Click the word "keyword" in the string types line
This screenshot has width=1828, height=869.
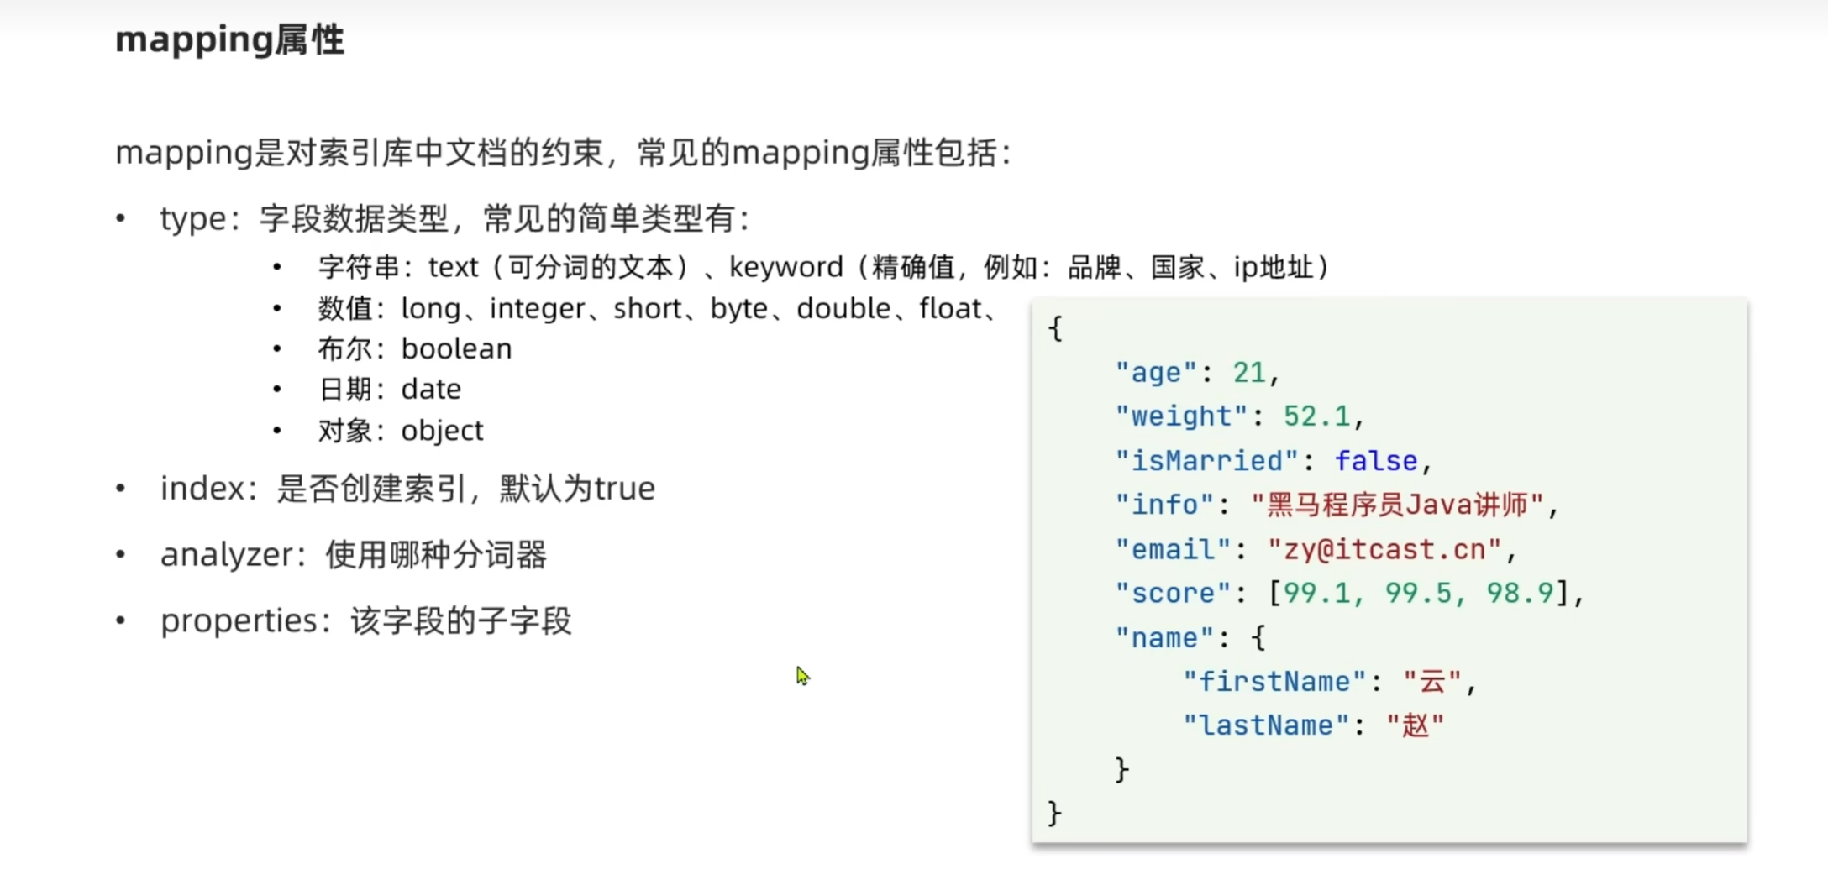click(785, 267)
